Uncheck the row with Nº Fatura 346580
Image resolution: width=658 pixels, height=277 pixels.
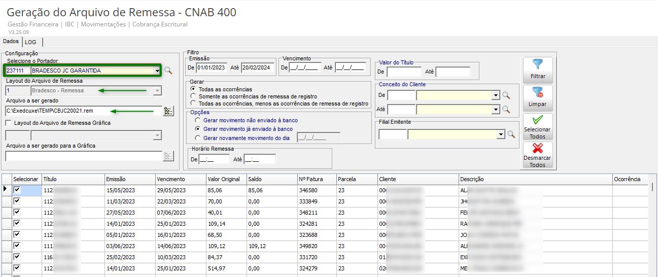coord(17,190)
